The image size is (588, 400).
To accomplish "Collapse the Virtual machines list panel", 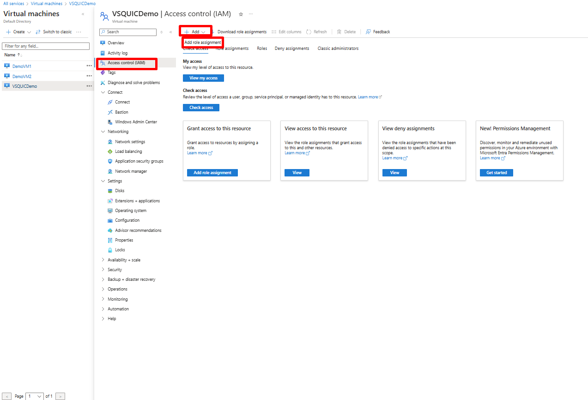I will tap(83, 14).
